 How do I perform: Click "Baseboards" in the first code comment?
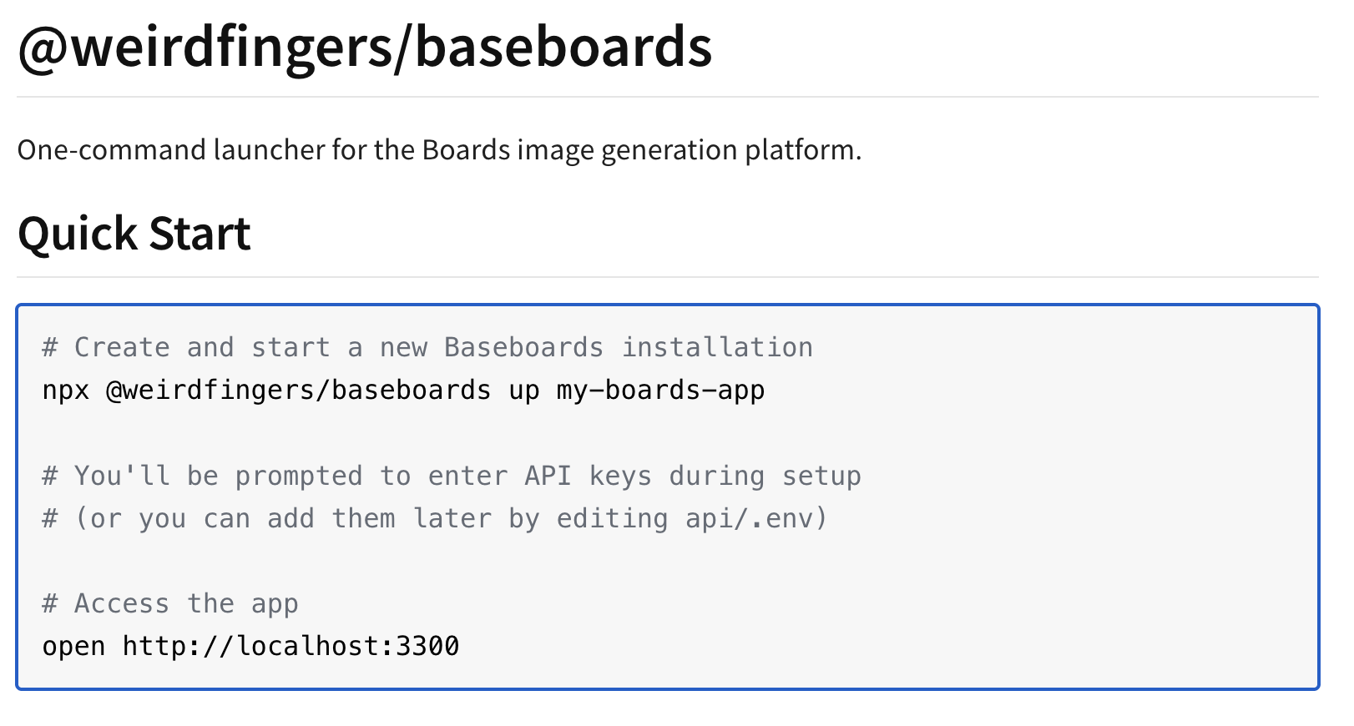[x=523, y=347]
